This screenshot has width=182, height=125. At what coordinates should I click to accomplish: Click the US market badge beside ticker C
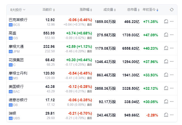[11, 65]
